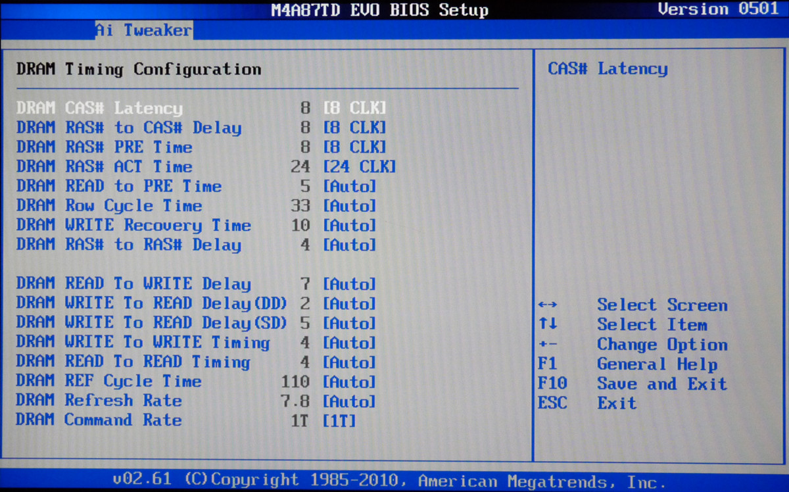
Task: Click the current value 7.8 for Refresh Rate
Action: point(295,401)
